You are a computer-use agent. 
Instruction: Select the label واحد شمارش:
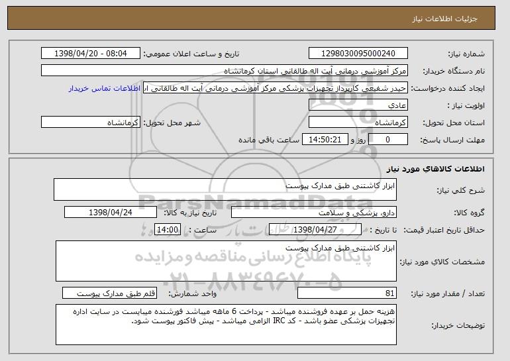tap(193, 294)
